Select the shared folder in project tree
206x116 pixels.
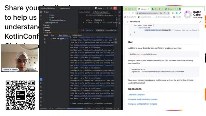(x=46, y=30)
